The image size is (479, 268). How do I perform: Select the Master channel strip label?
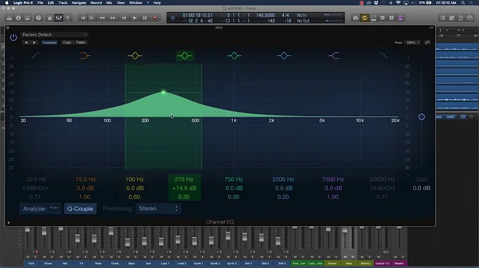(399, 263)
